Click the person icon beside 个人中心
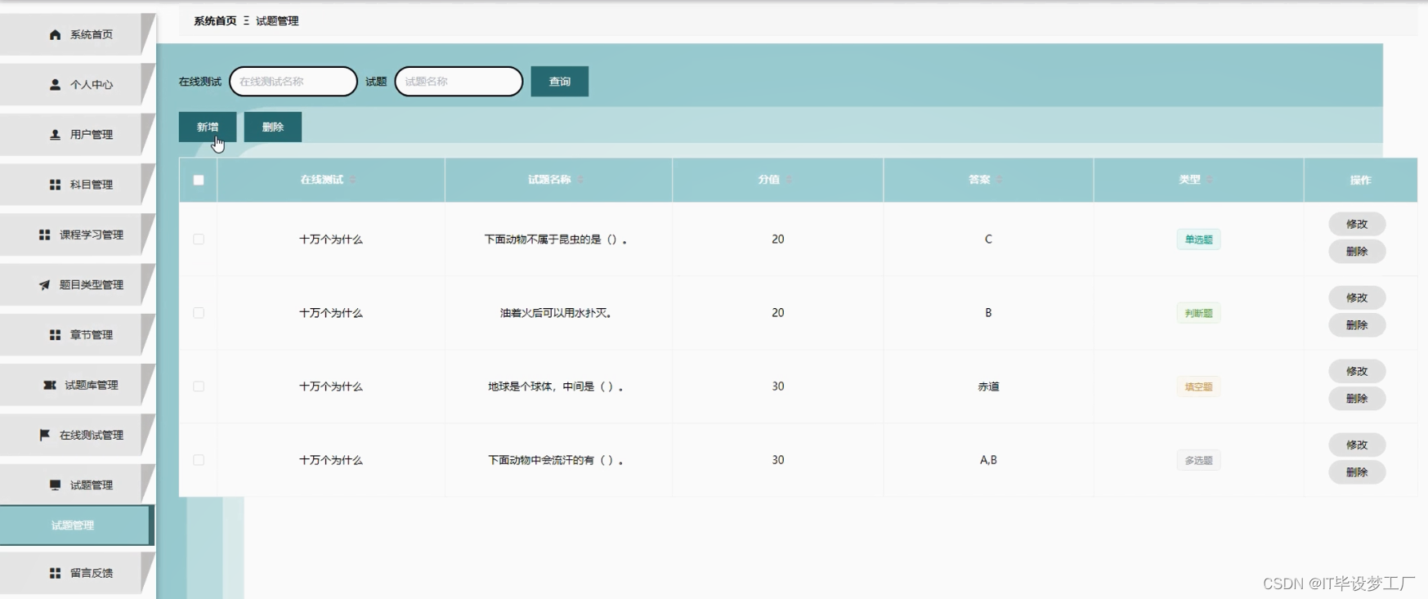The height and width of the screenshot is (599, 1428). [55, 84]
